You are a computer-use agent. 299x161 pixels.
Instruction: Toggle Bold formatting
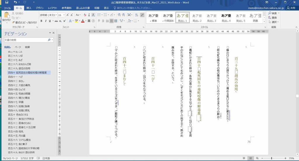41,21
